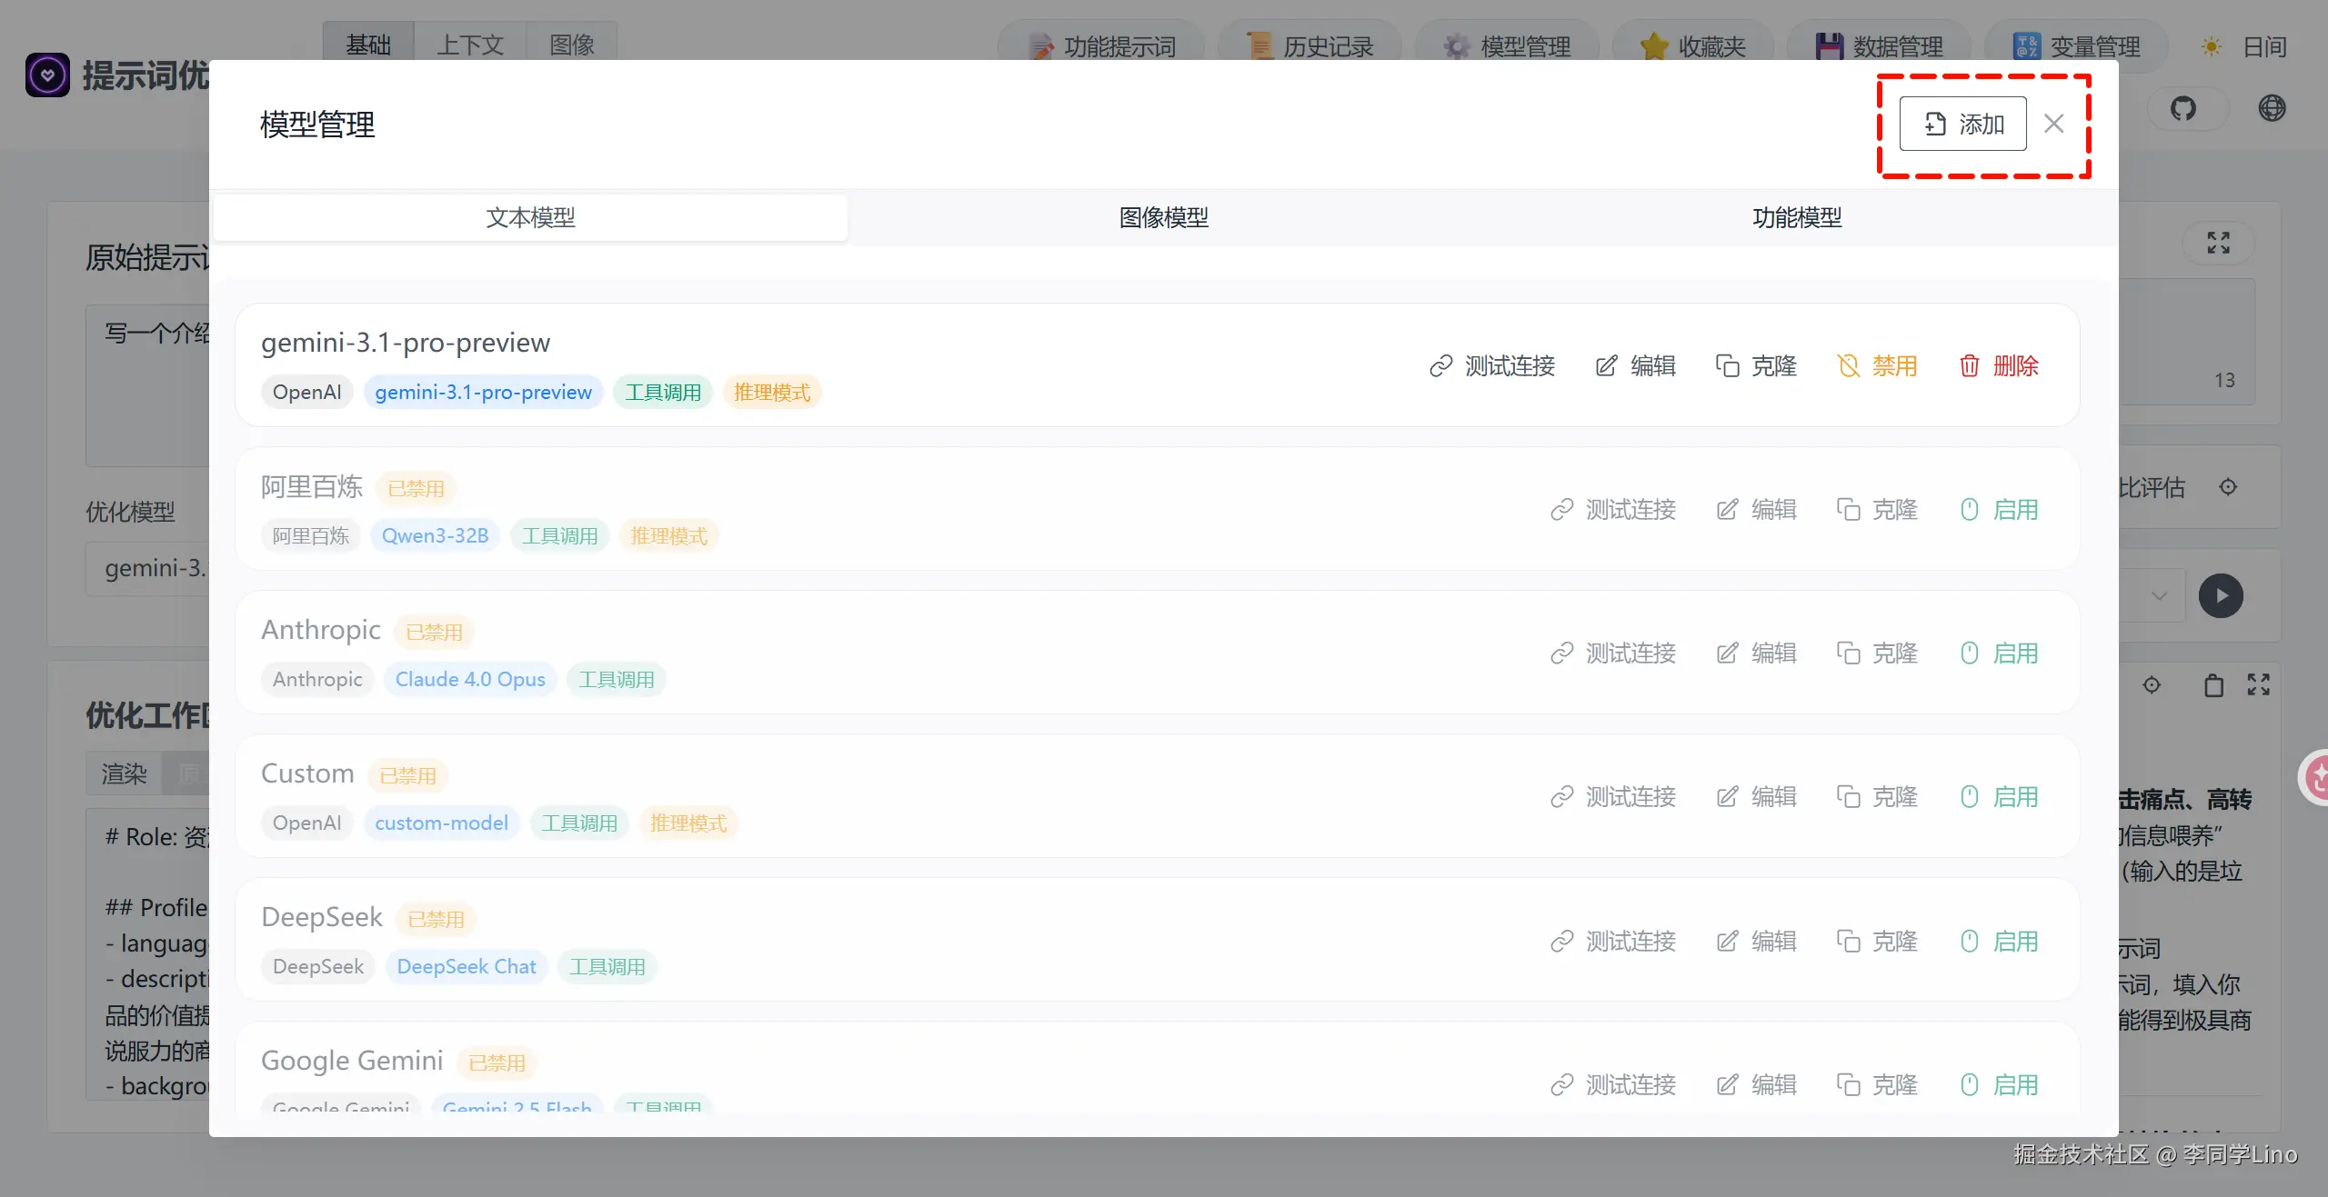Screen dimensions: 2328x1197
Task: Test connection for gemini-3.1-pro-preview
Action: pyautogui.click(x=1492, y=365)
